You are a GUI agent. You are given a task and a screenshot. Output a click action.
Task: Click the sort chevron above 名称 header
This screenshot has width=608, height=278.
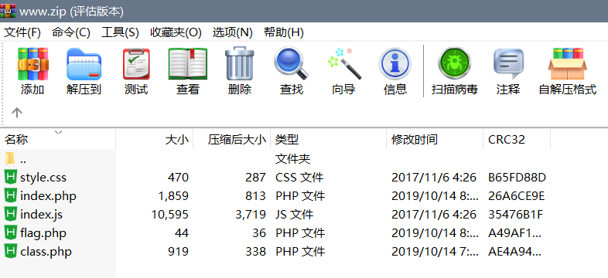point(59,132)
